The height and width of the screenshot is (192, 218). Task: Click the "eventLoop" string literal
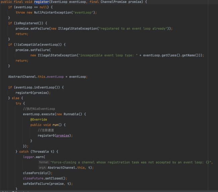click(83, 13)
